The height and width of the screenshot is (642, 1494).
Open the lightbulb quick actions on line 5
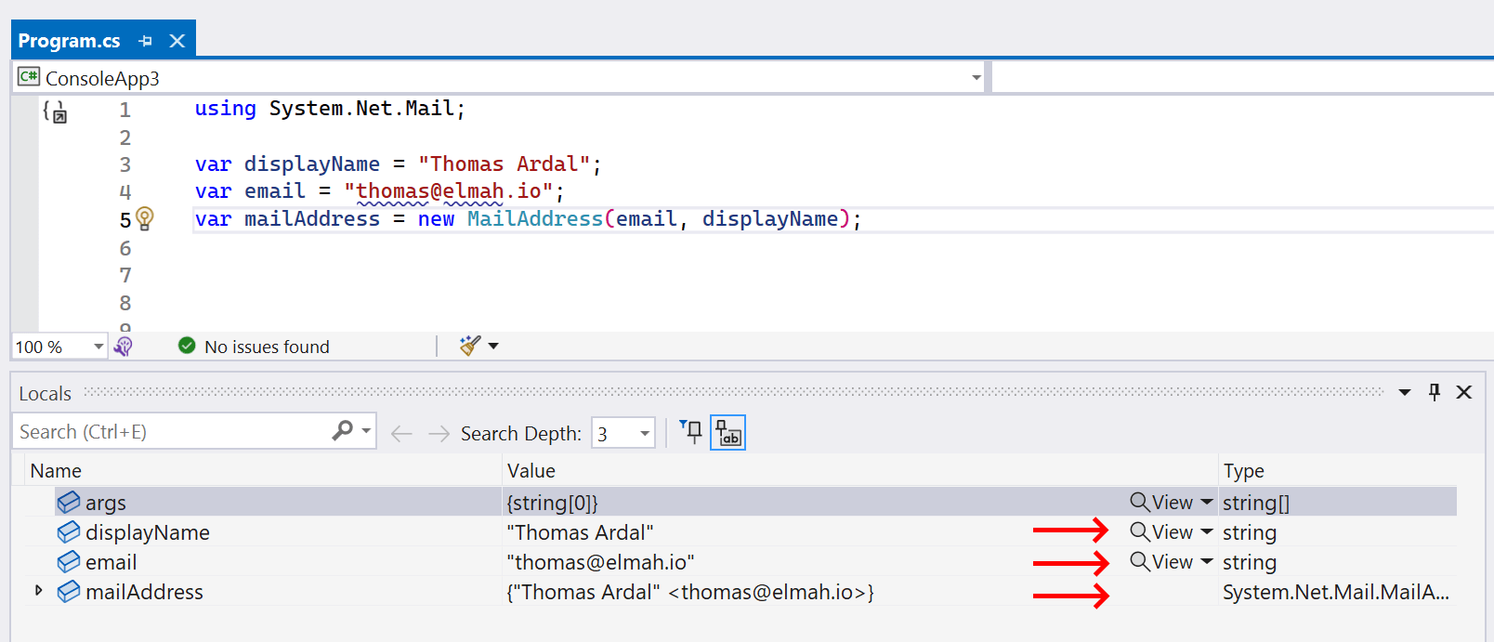point(145,219)
